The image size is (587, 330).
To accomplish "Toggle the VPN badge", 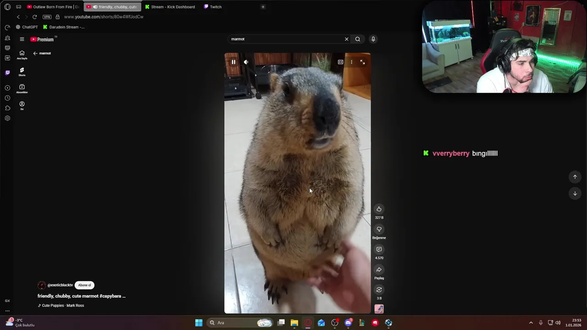I will tap(47, 17).
